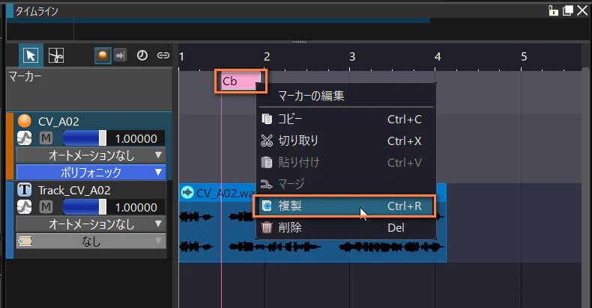Image resolution: width=592 pixels, height=308 pixels.
Task: Lock the タイムライン panel
Action: [x=553, y=10]
